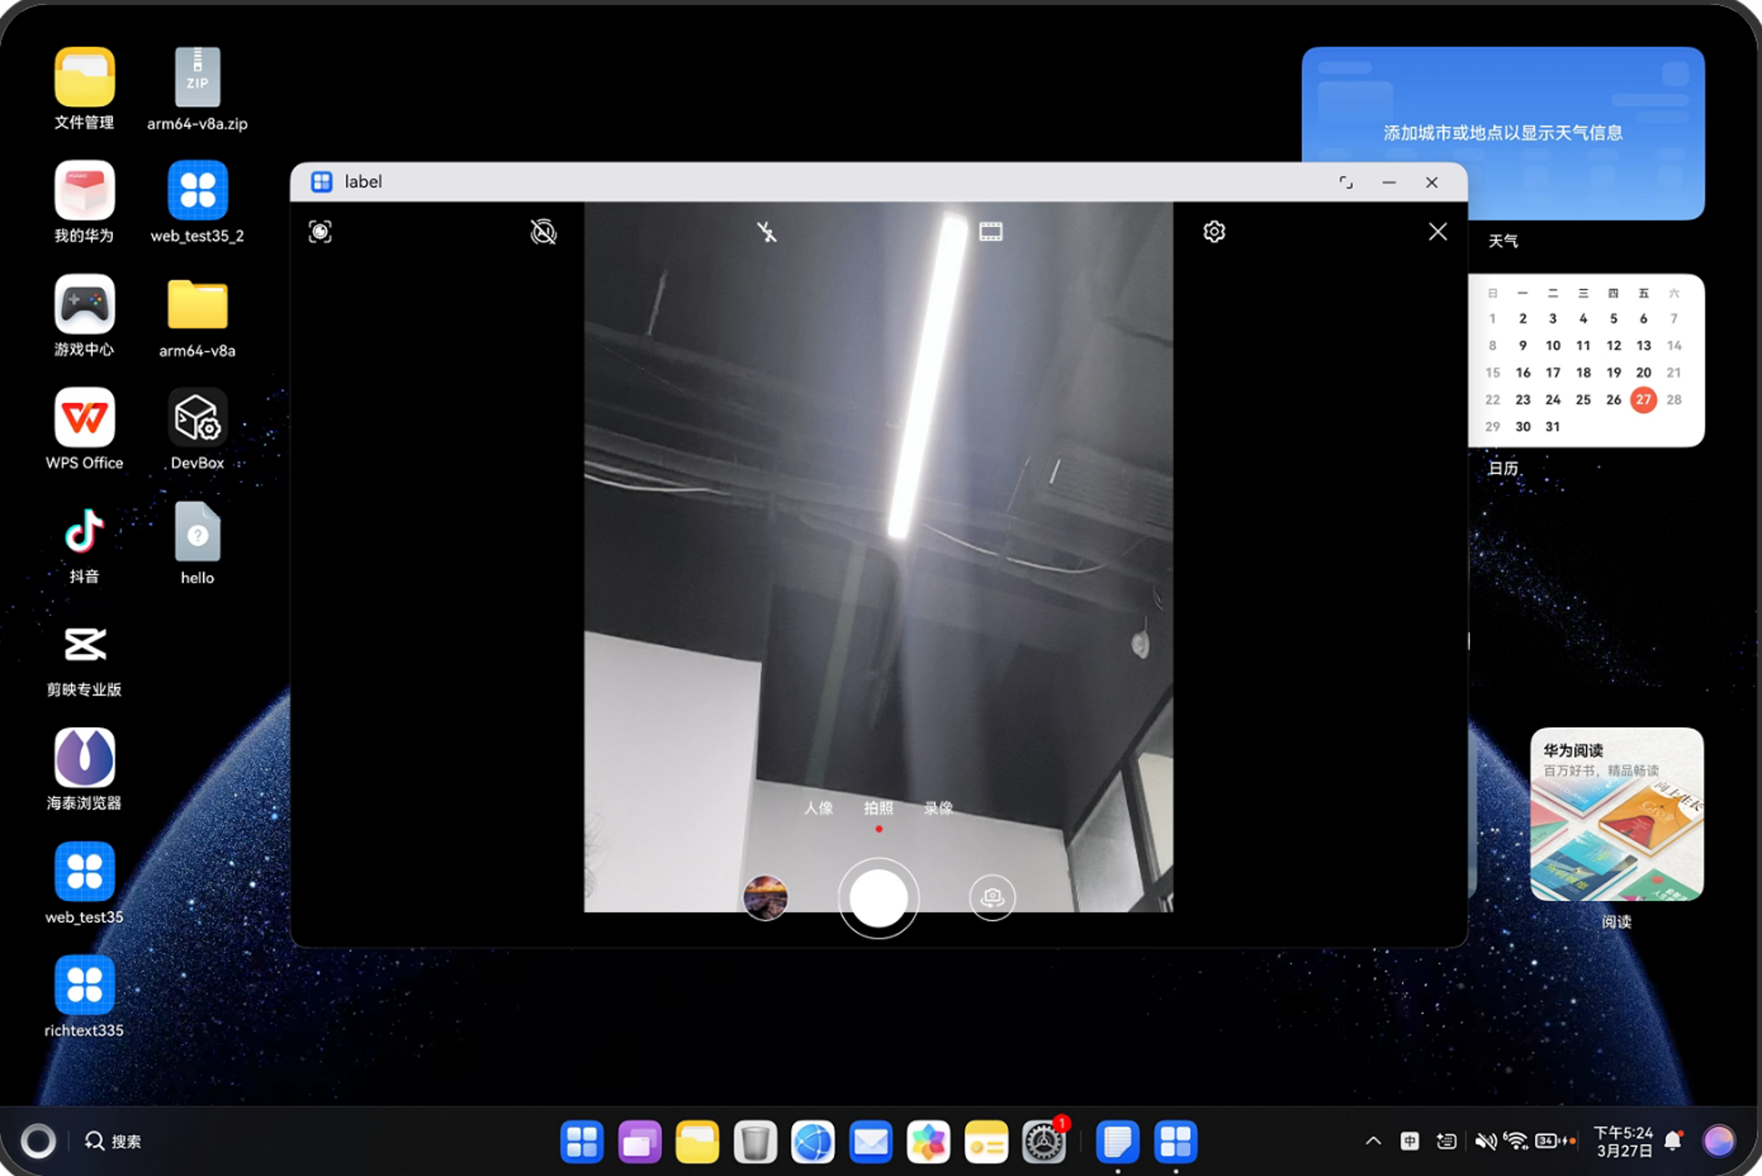This screenshot has width=1762, height=1176.
Task: Select highlighted date 27 in calendar widget
Action: (1643, 399)
